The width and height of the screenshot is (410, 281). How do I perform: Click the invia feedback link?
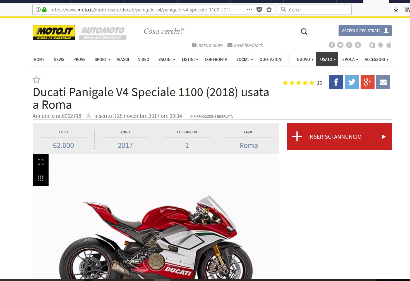click(245, 45)
